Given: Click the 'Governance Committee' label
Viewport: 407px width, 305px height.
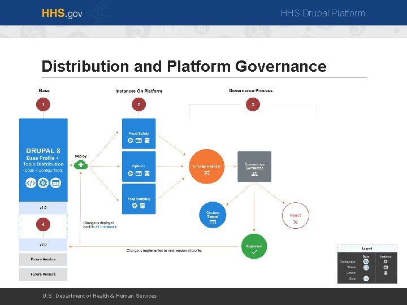Looking at the screenshot, I should point(254,166).
